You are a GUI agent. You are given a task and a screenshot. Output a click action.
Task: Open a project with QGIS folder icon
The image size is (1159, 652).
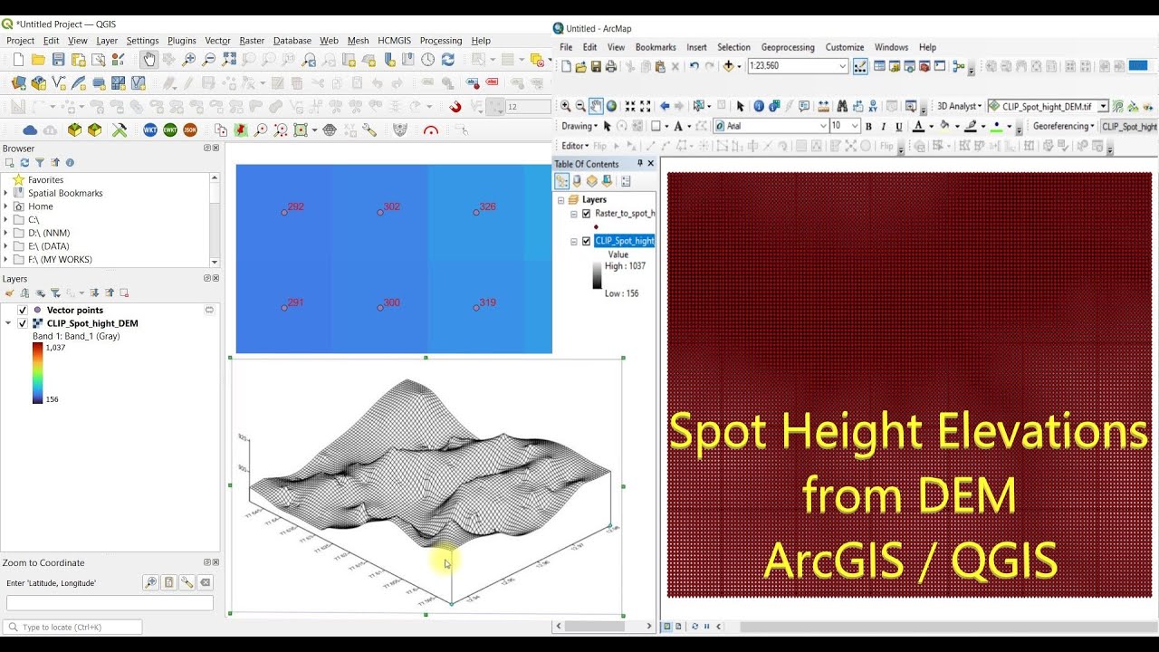click(x=38, y=60)
